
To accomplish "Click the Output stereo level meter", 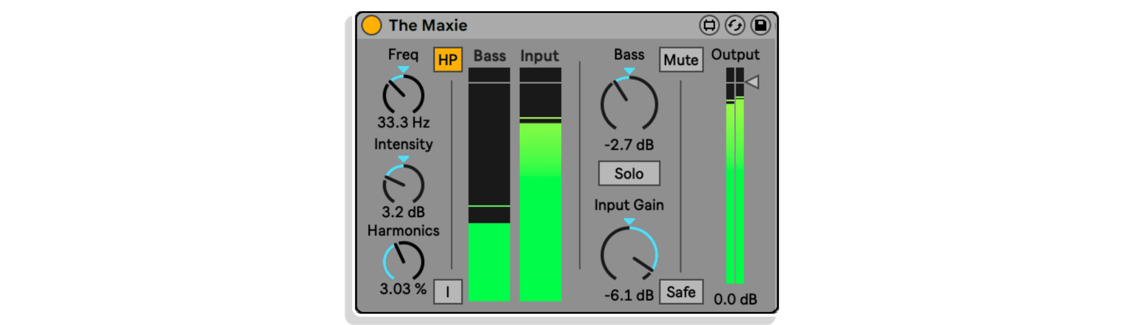I will (735, 176).
